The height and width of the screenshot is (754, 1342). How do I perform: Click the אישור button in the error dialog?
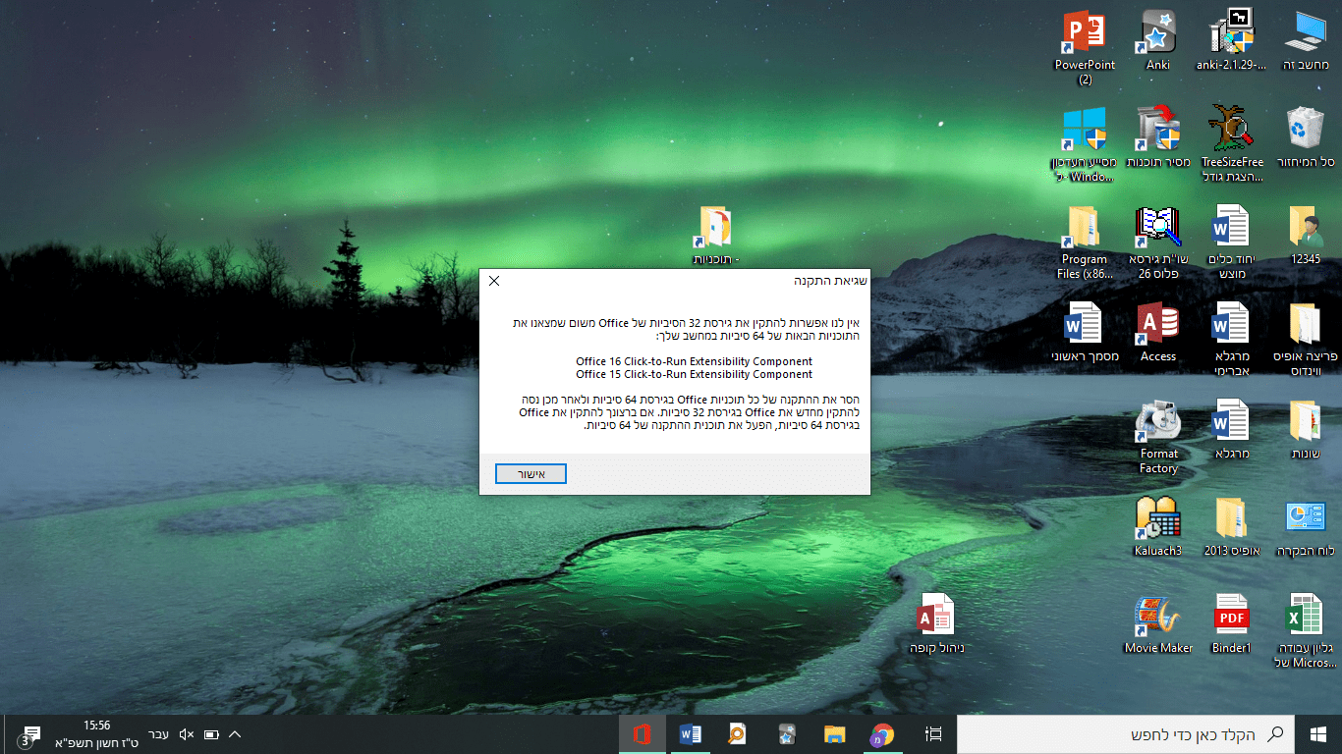[531, 474]
